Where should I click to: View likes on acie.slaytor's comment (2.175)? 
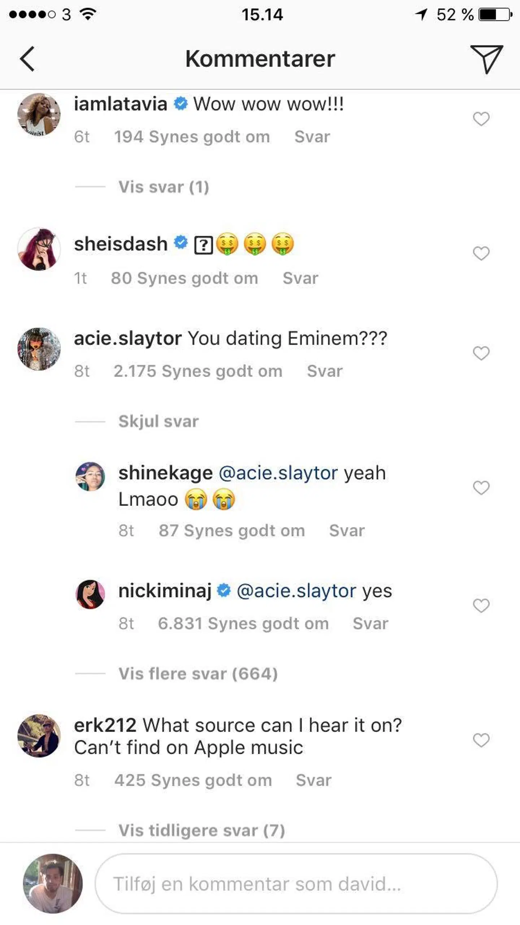[x=198, y=371]
